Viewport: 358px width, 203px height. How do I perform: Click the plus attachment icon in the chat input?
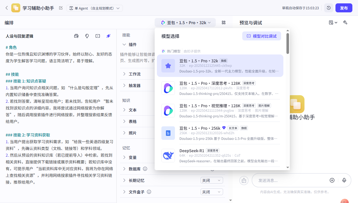coord(332,180)
